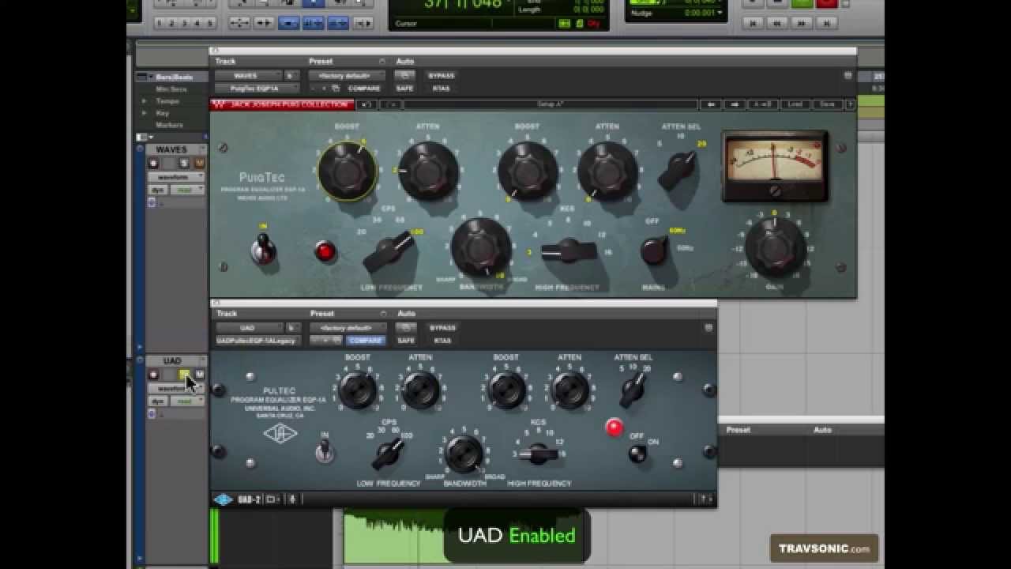Click PuigTec high frequency BOOST knob
This screenshot has width=1011, height=569.
[x=527, y=171]
